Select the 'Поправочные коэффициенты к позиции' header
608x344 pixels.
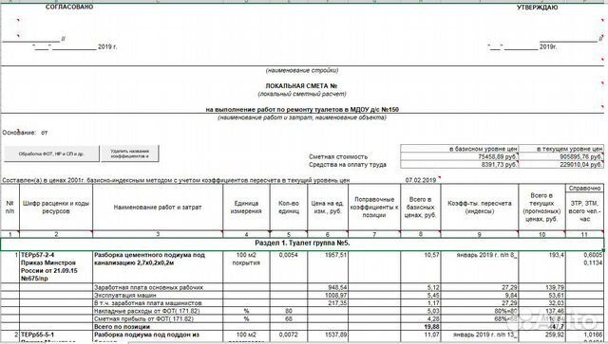[374, 208]
